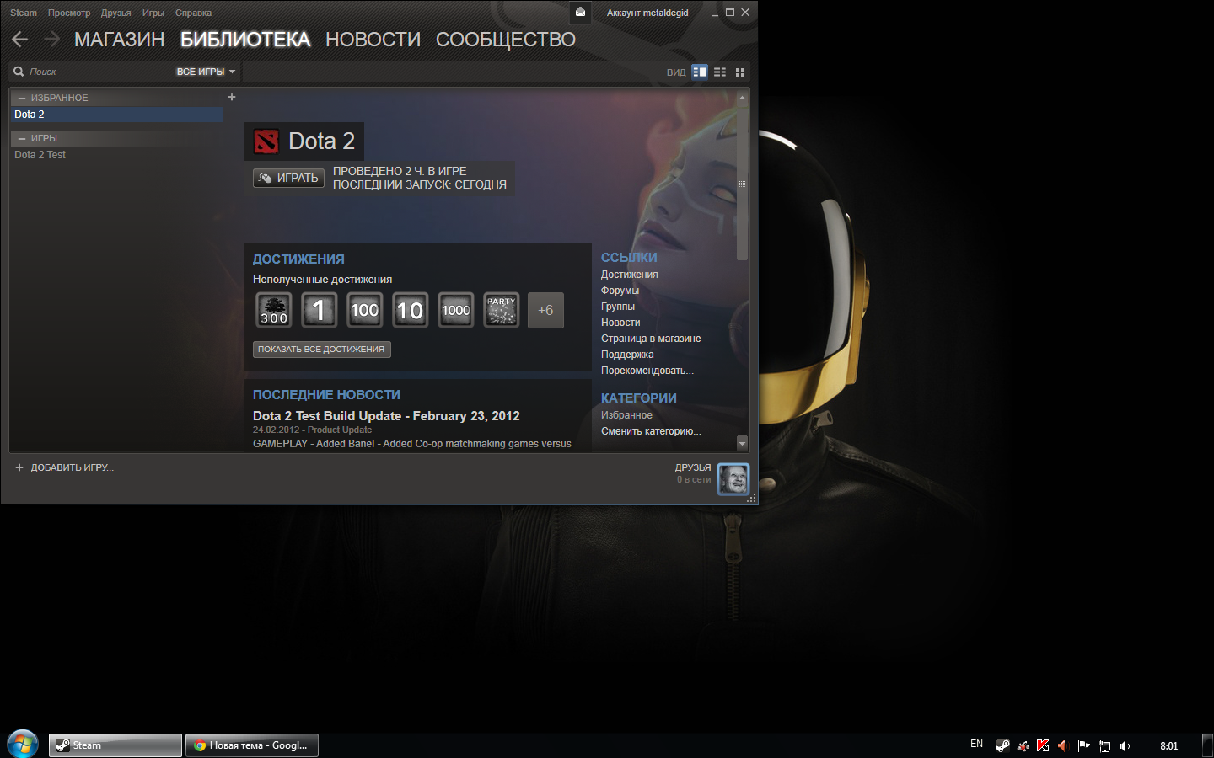Image resolution: width=1214 pixels, height=758 pixels.
Task: Click the network tray icon
Action: click(x=1104, y=745)
